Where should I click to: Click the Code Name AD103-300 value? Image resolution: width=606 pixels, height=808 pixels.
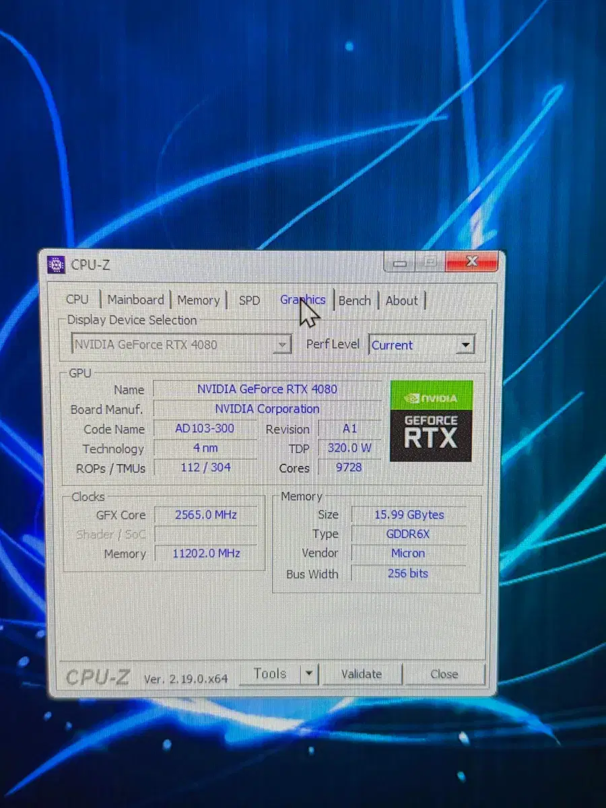point(205,429)
